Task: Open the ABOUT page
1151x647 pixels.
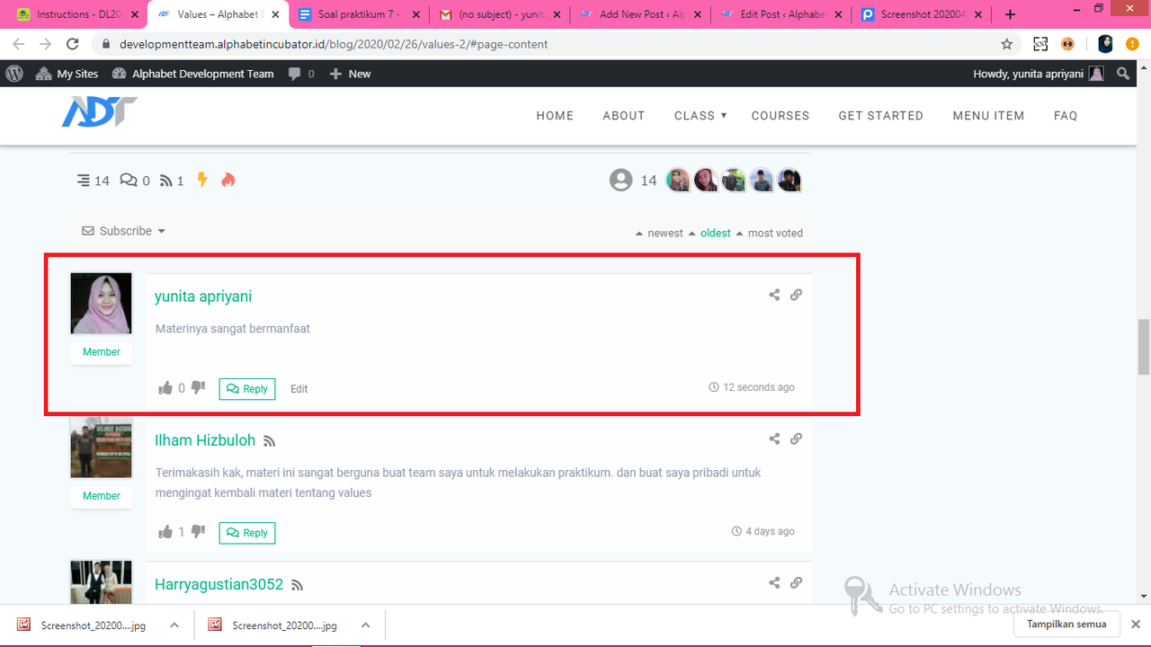Action: pyautogui.click(x=624, y=116)
